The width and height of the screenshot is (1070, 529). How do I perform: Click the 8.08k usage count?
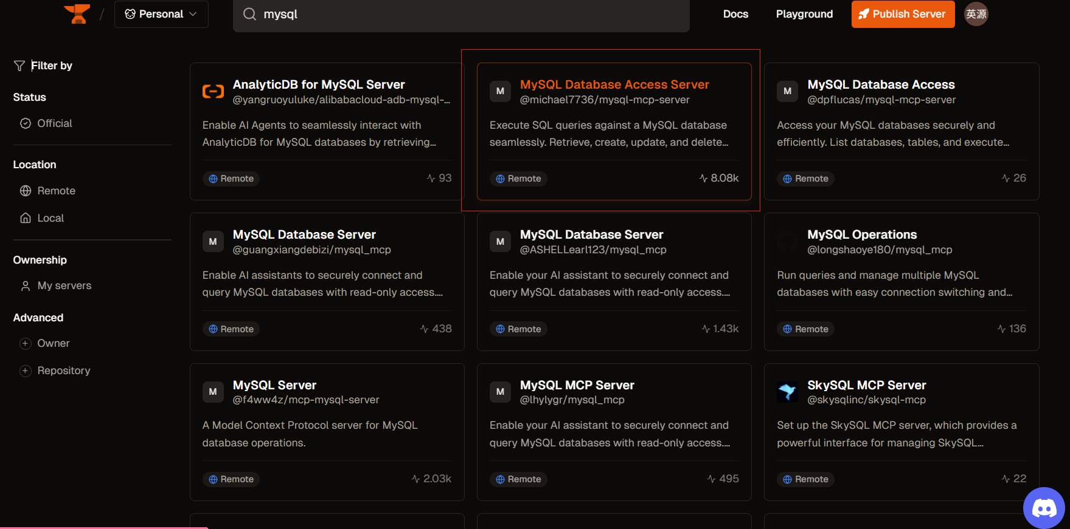[x=719, y=178]
